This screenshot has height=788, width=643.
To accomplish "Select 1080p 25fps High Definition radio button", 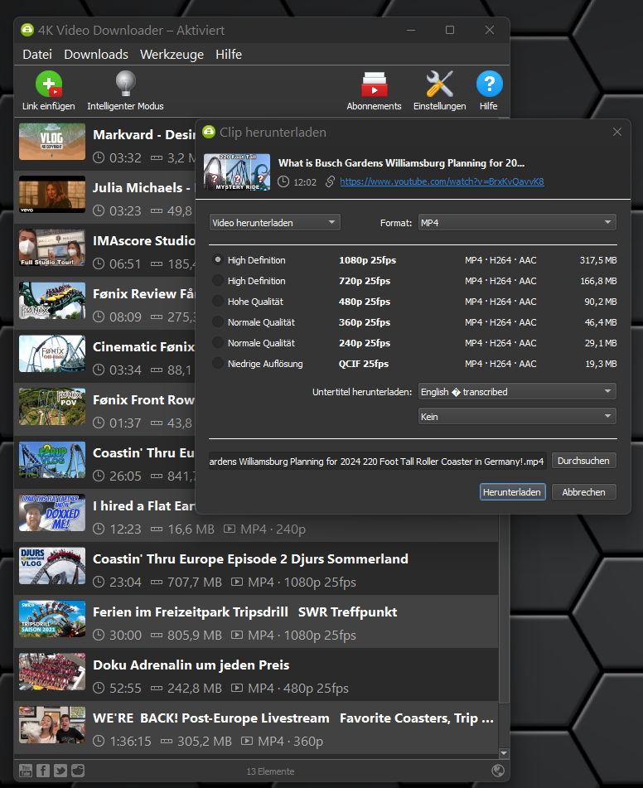I will pyautogui.click(x=218, y=260).
